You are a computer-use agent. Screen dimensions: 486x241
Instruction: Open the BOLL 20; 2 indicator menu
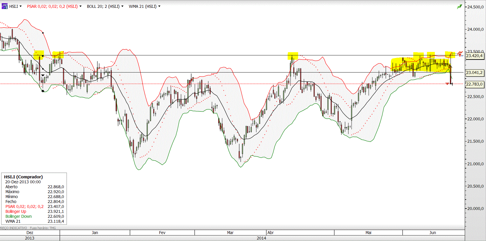105,6
